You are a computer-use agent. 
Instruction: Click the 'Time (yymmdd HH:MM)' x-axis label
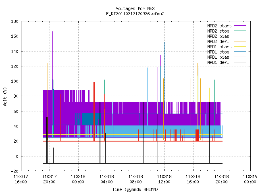click(x=135, y=189)
